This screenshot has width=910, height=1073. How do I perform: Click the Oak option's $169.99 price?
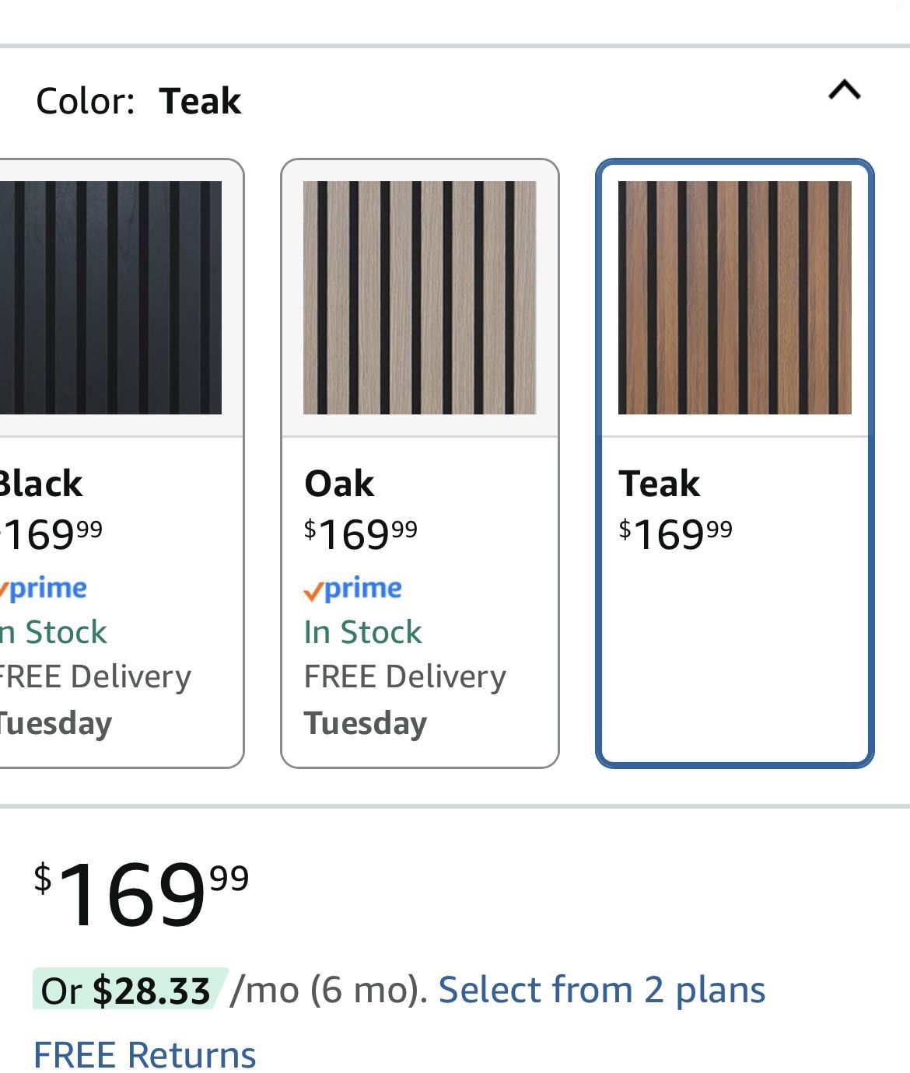click(x=361, y=533)
